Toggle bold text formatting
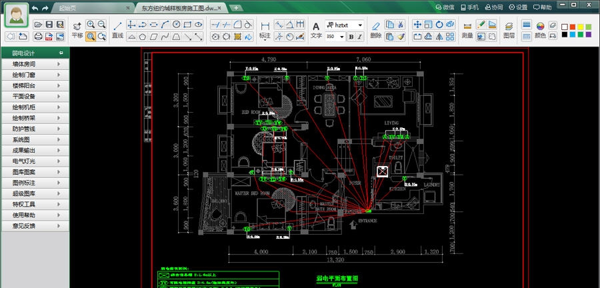Viewport: 600px width, 288px height. coord(351,37)
